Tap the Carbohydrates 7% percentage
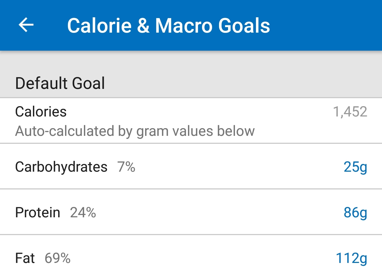The image size is (382, 277). click(126, 167)
